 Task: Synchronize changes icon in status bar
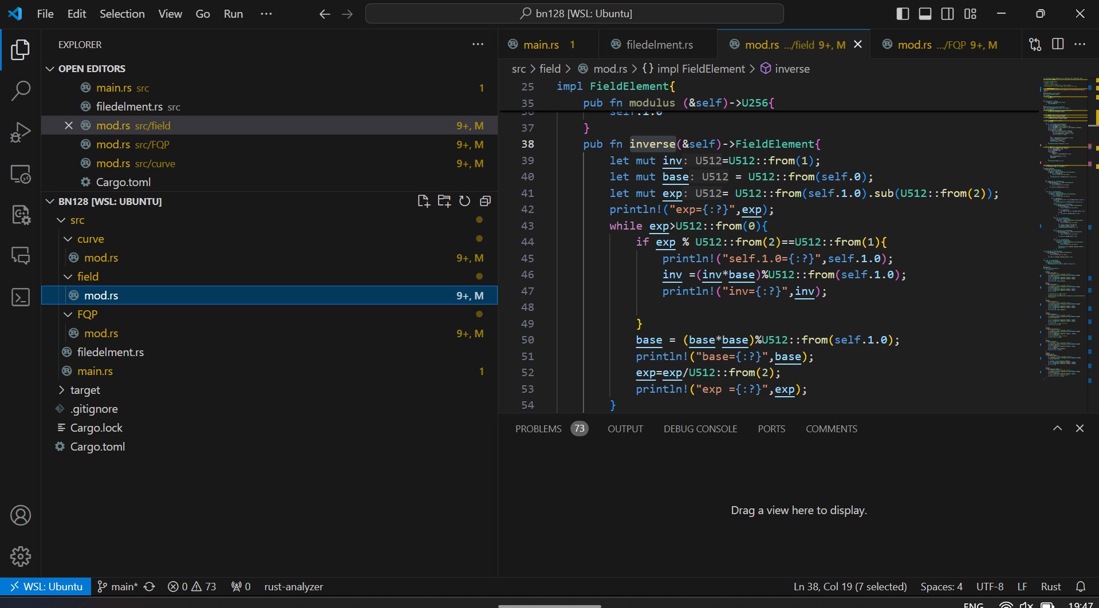click(x=149, y=587)
